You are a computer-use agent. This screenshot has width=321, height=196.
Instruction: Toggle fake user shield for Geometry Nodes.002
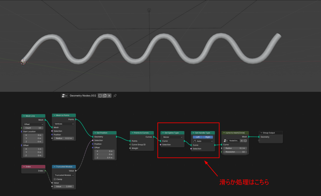[100, 96]
